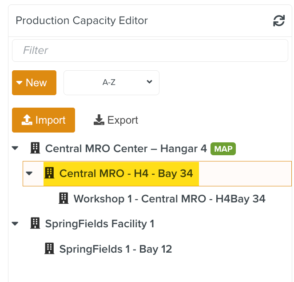The image size is (294, 282).
Task: Select the Central MRO Center – Hangar 4 label
Action: [x=126, y=148]
